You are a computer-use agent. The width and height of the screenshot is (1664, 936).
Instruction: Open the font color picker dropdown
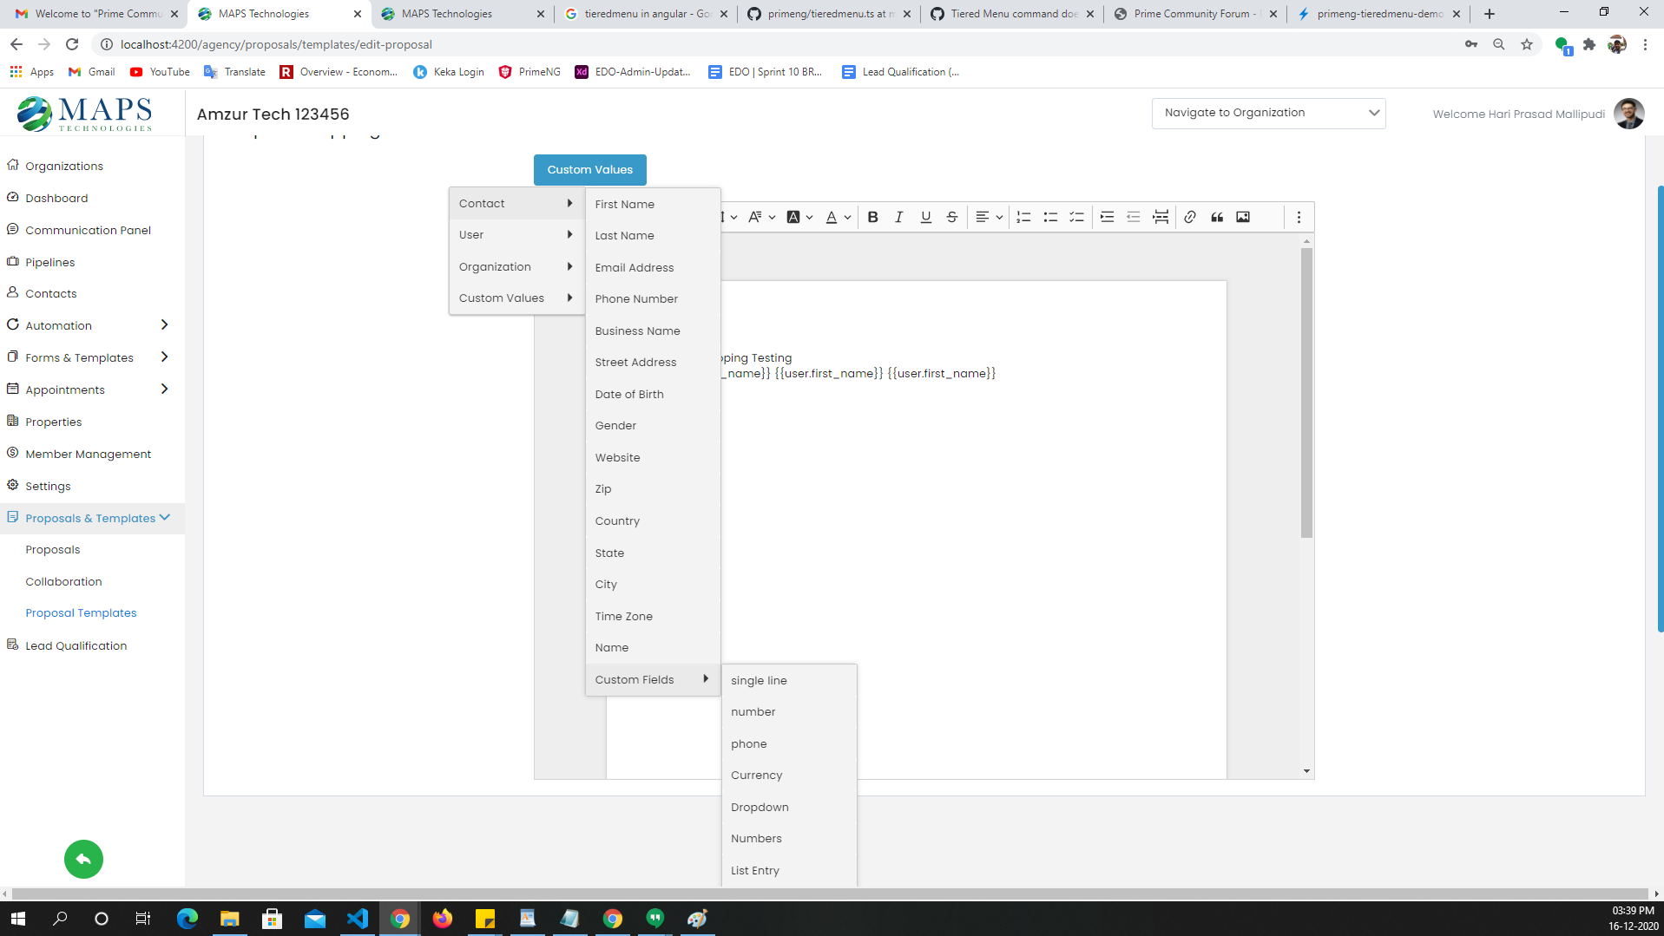click(x=847, y=217)
